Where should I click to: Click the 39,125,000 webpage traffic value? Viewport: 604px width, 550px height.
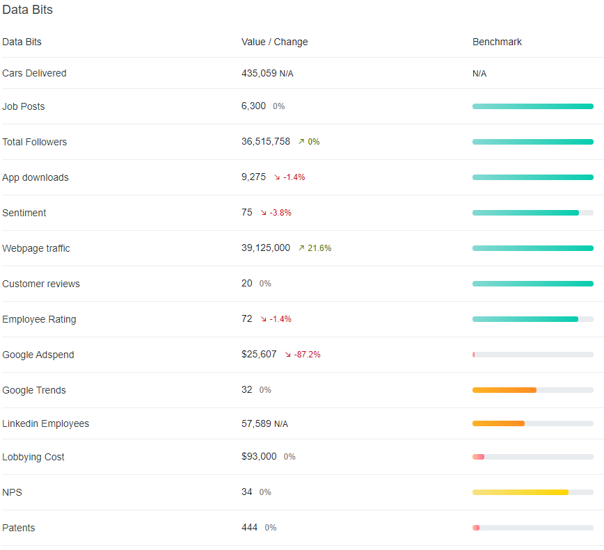(x=266, y=248)
